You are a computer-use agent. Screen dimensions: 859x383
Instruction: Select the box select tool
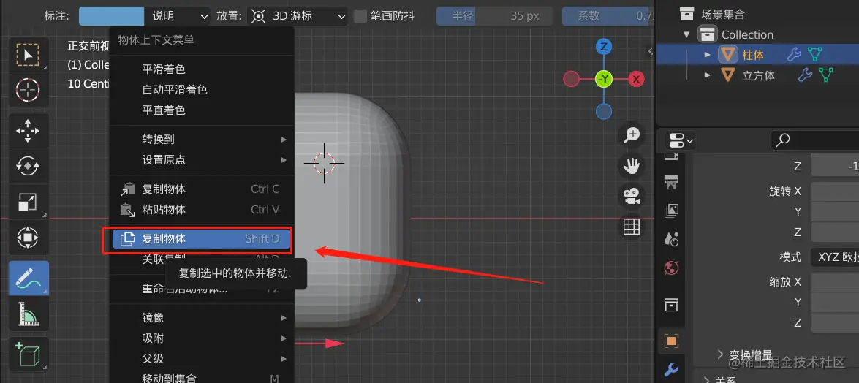coord(28,55)
